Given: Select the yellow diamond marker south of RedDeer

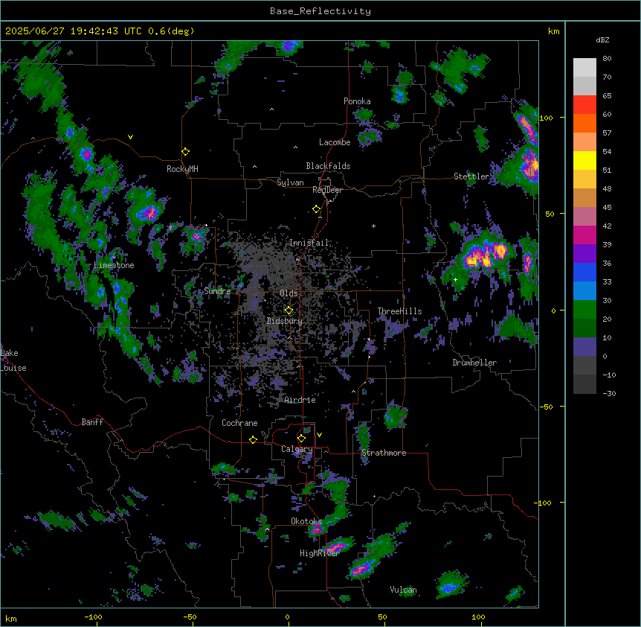Looking at the screenshot, I should tap(316, 209).
